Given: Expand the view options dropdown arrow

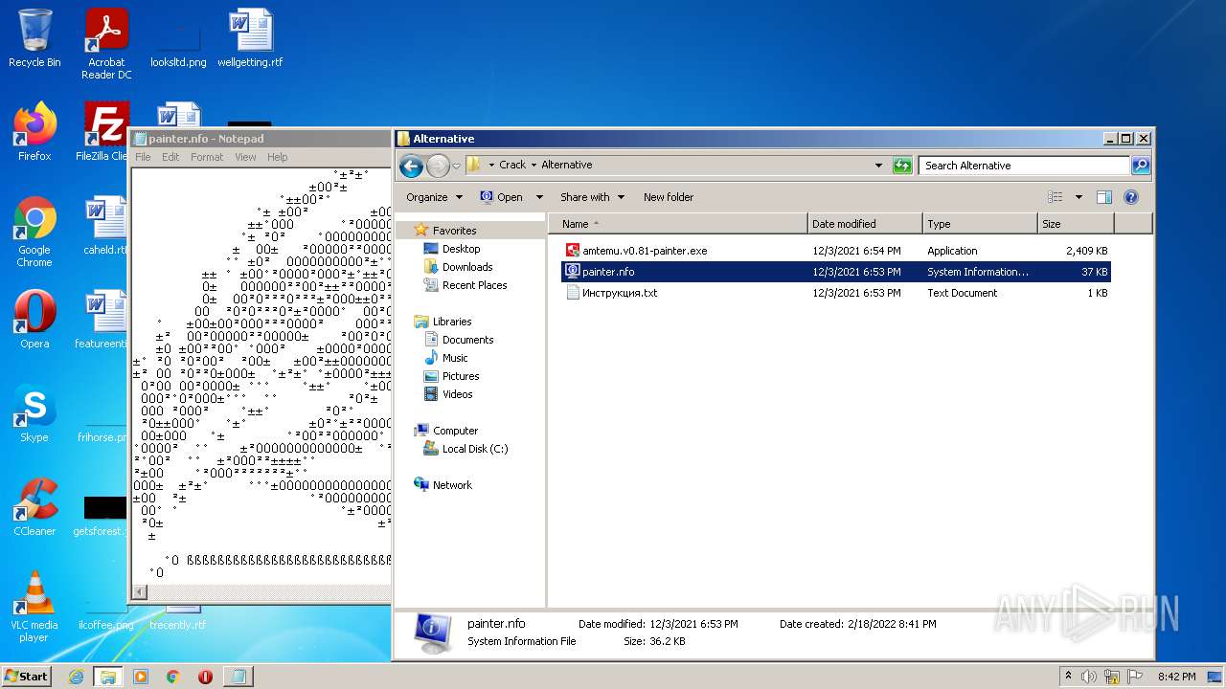Looking at the screenshot, I should click(x=1078, y=197).
